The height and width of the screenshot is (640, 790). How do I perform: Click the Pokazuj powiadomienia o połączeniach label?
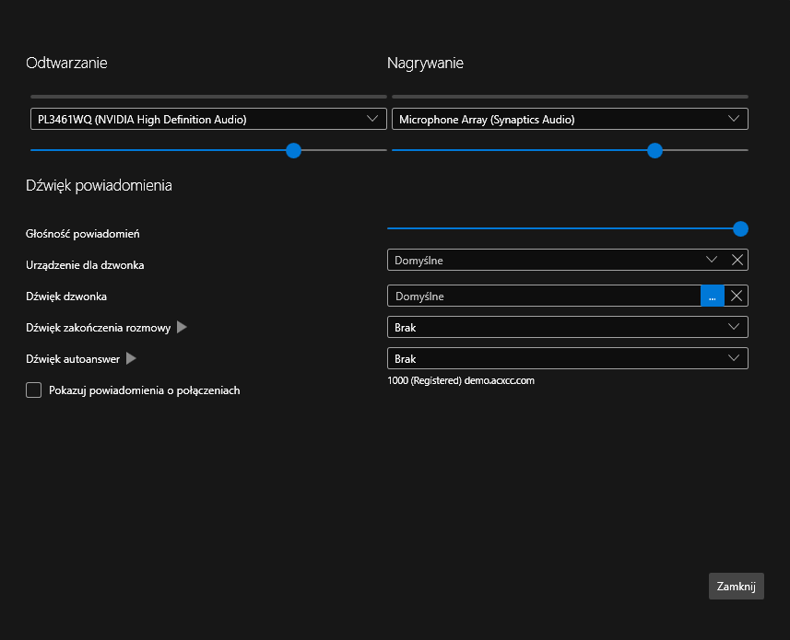144,390
